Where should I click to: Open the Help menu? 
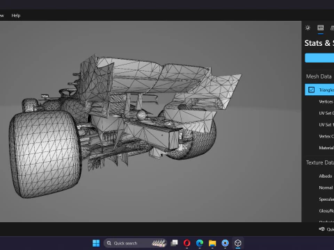coord(16,15)
